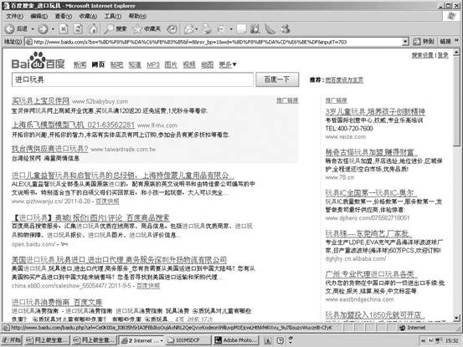Image resolution: width=463 pixels, height=347 pixels.
Task: Open the Mail envelope icon
Action: [189, 29]
